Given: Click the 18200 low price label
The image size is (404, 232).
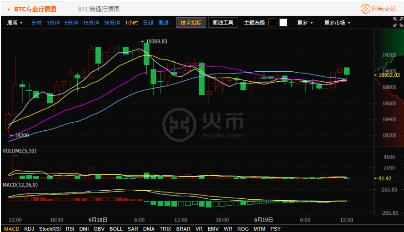Looking at the screenshot, I should point(22,135).
